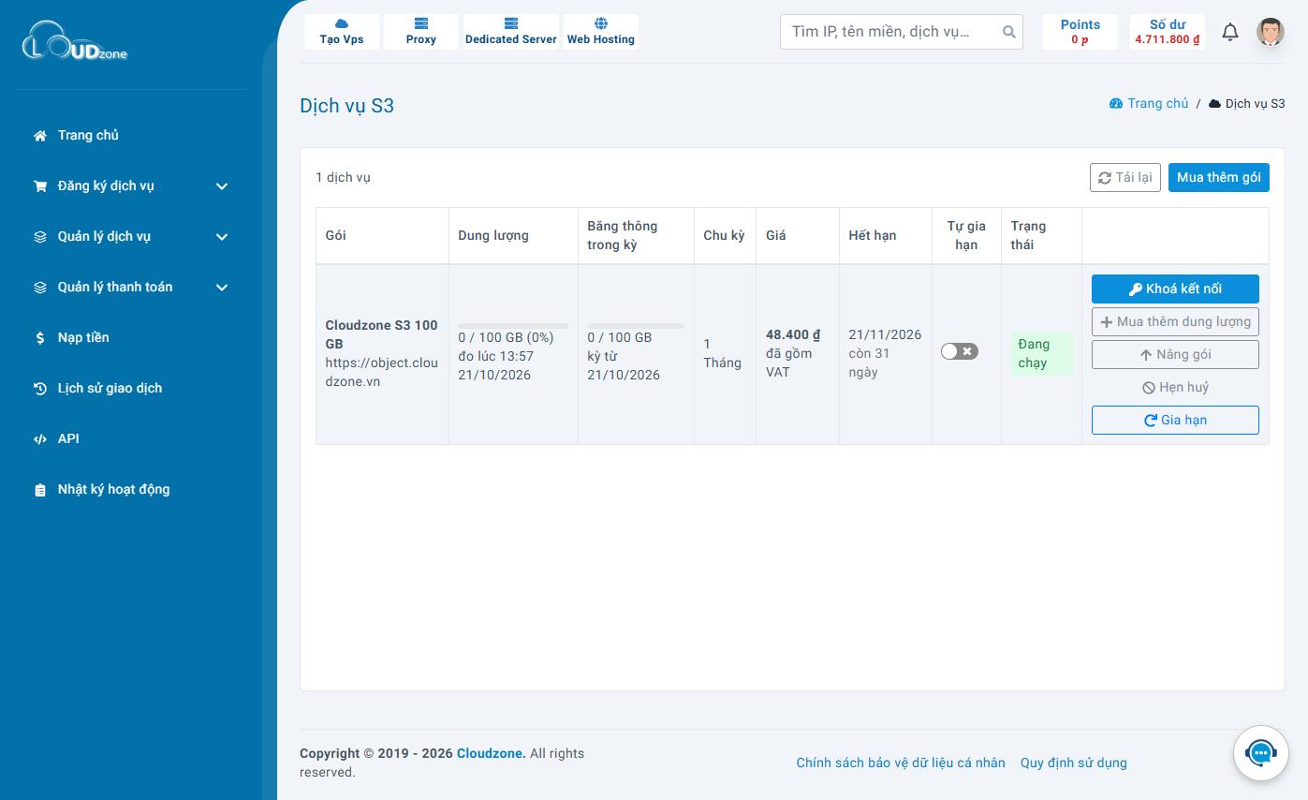Expand the Quản lý dịch vụ menu
This screenshot has height=800, width=1308.
pyautogui.click(x=131, y=236)
